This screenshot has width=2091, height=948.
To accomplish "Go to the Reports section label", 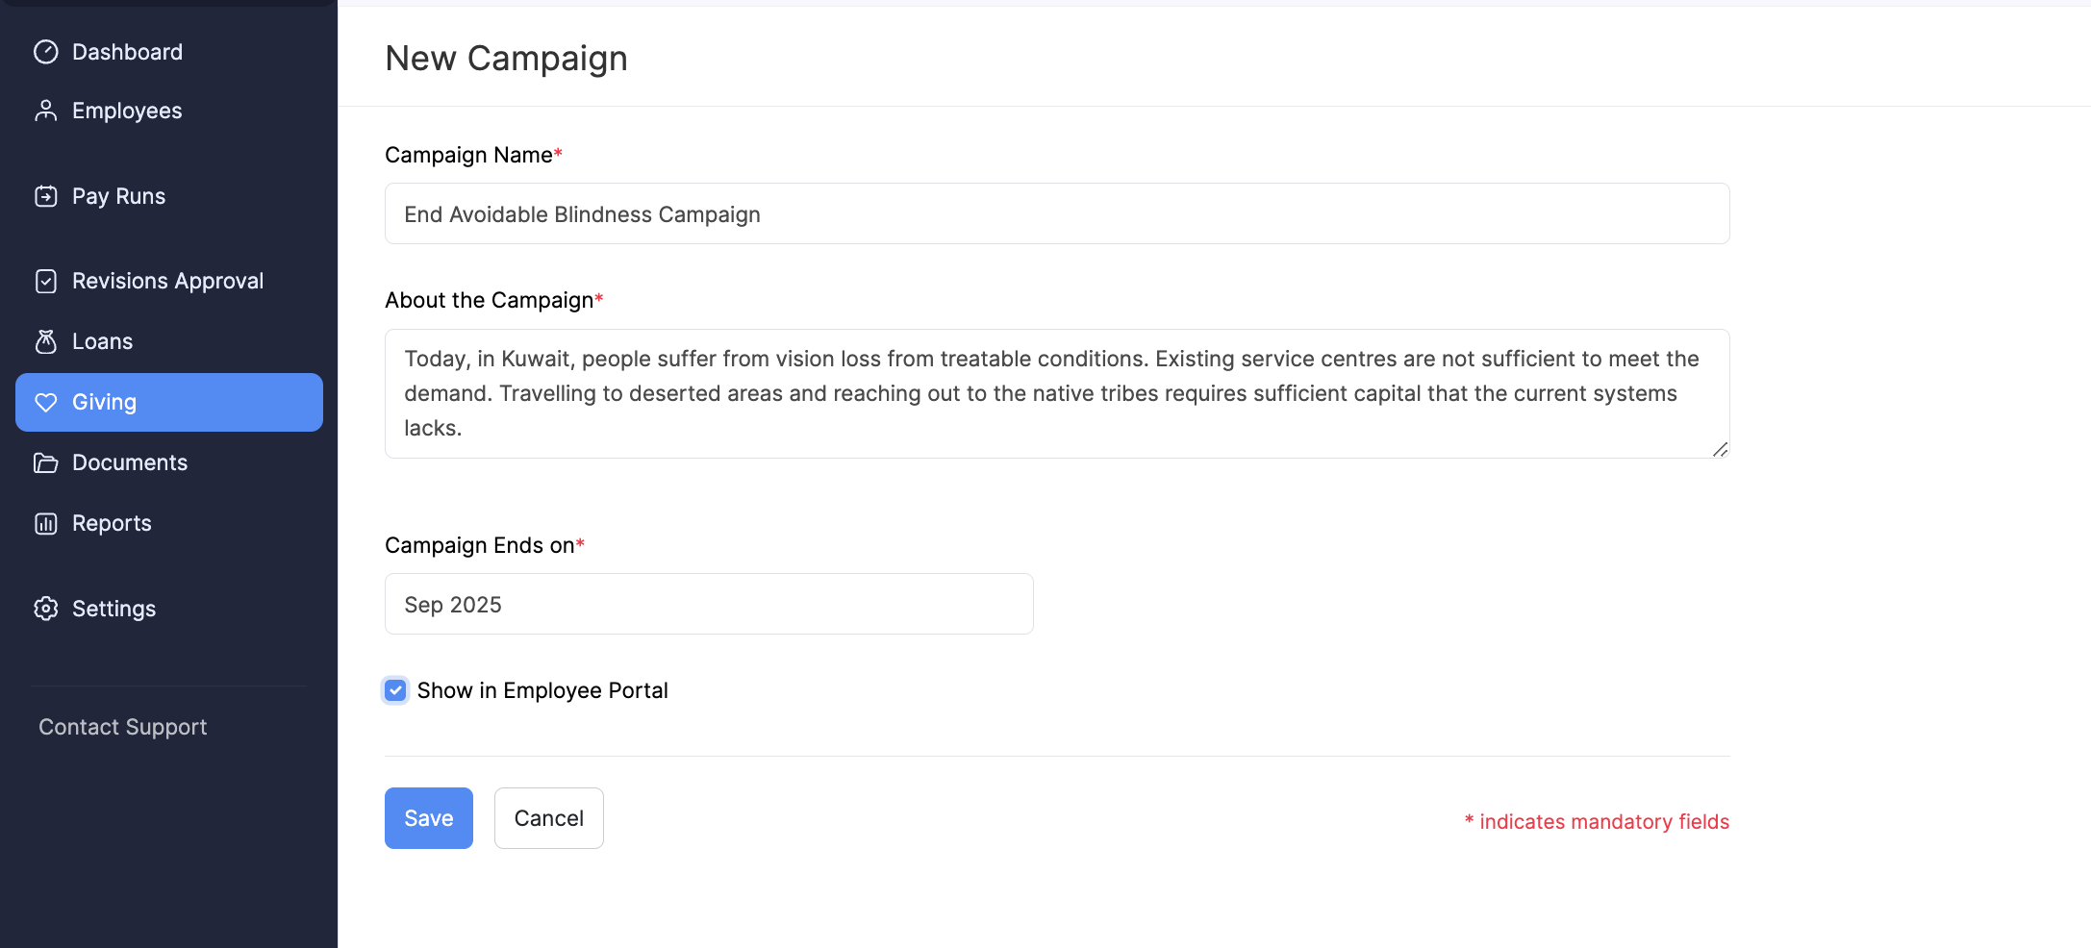I will pos(112,523).
